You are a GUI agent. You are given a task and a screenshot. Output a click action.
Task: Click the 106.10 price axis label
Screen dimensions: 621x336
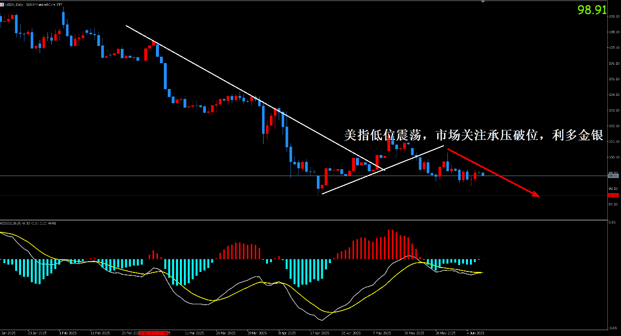pos(614,63)
